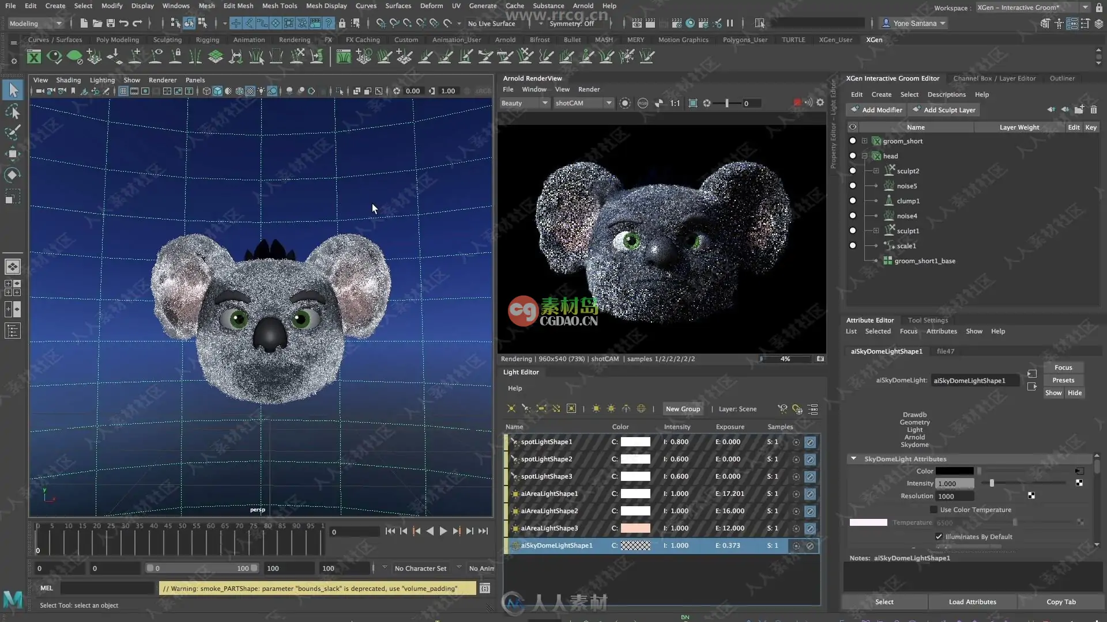Image resolution: width=1107 pixels, height=622 pixels.
Task: Click the Intensity value field 1.000
Action: 954,483
